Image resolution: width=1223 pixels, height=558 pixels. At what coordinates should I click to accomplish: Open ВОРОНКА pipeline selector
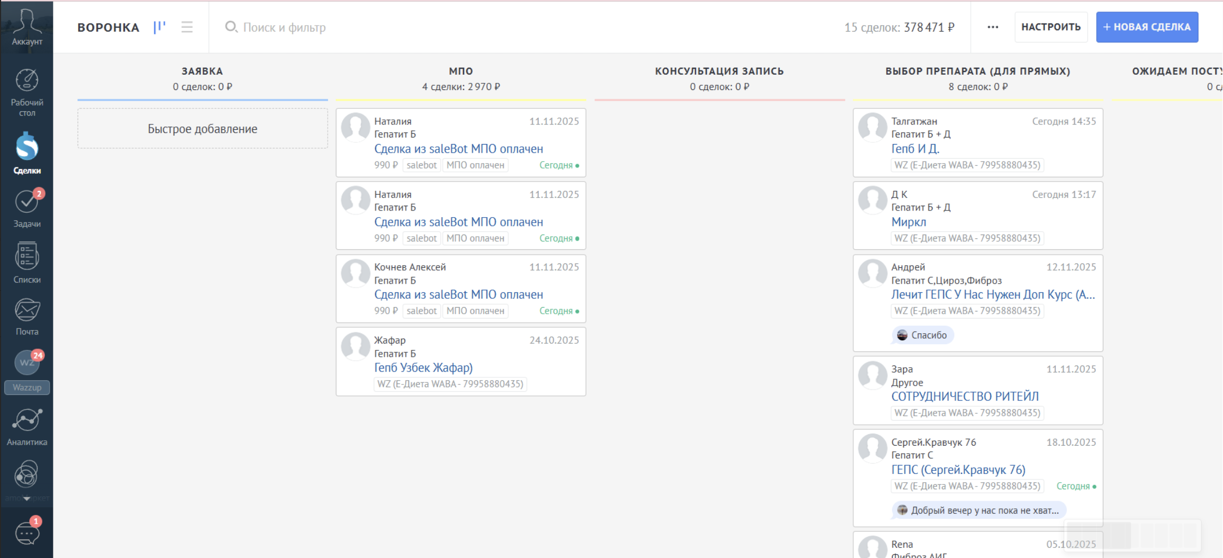(x=108, y=27)
